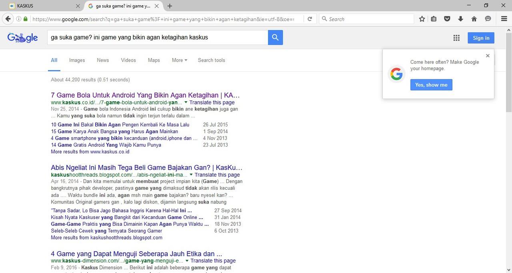Screen dimensions: 512x273
Task: Click More results from www.kaskus.co.id
Action: (90, 152)
